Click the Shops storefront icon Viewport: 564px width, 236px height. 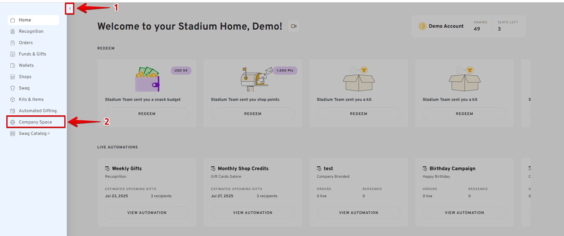click(13, 77)
